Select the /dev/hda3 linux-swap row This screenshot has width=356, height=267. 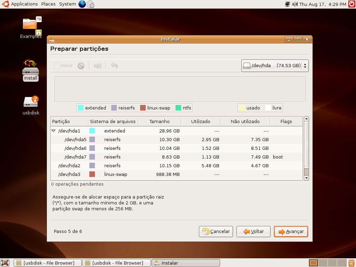click(177, 174)
